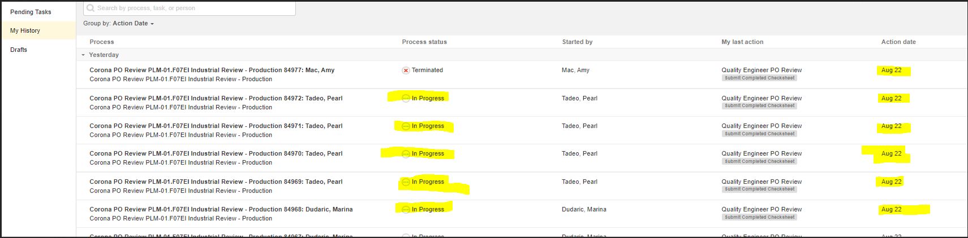968x238 pixels.
Task: Click the Started by column header
Action: [577, 42]
